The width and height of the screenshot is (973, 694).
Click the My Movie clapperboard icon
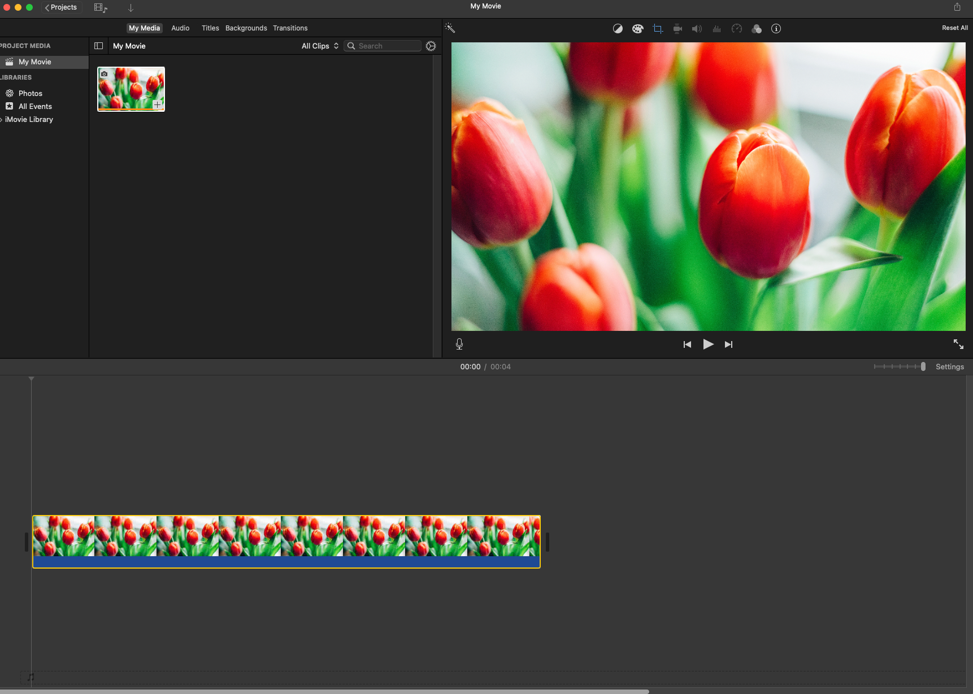(x=10, y=62)
